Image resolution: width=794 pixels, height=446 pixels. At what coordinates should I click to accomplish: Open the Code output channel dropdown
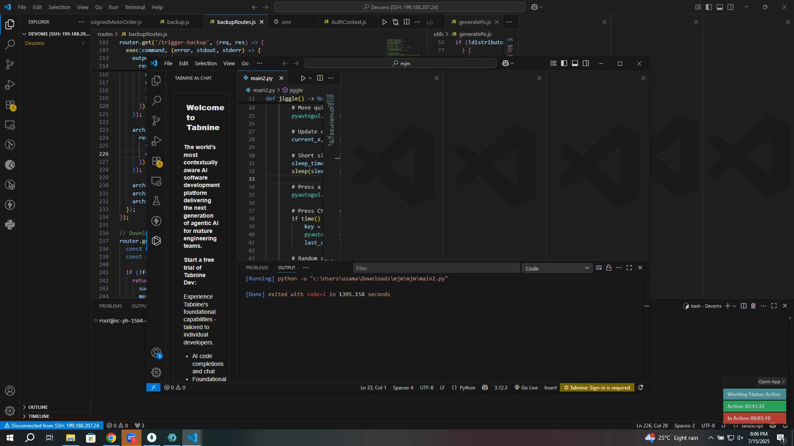(557, 268)
